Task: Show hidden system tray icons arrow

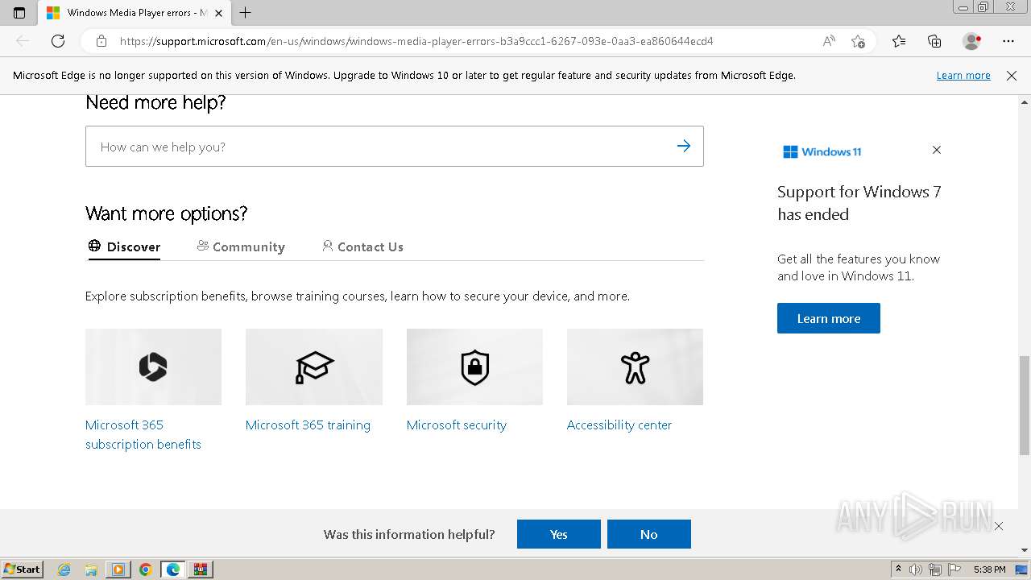Action: [x=898, y=570]
